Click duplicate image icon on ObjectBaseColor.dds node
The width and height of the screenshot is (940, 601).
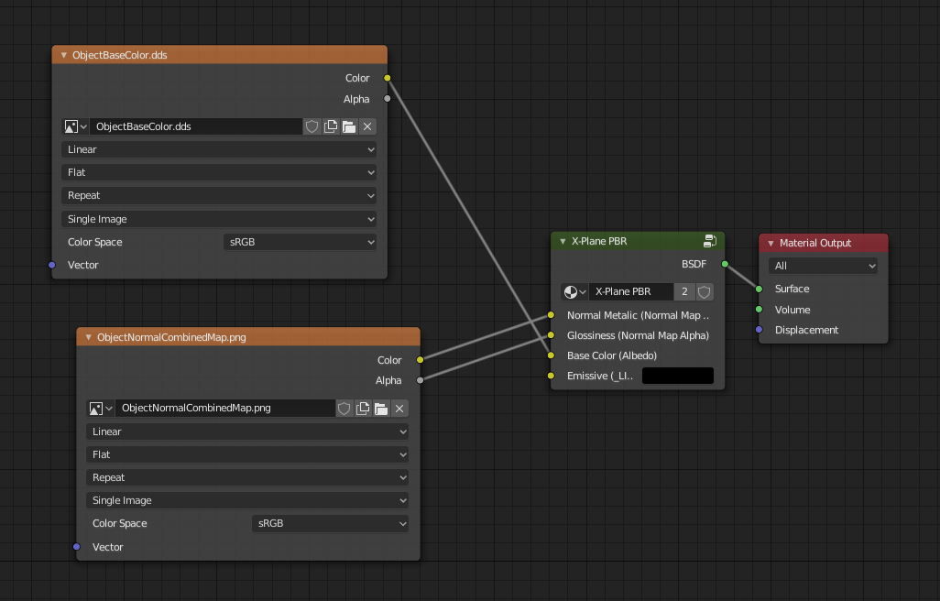330,126
